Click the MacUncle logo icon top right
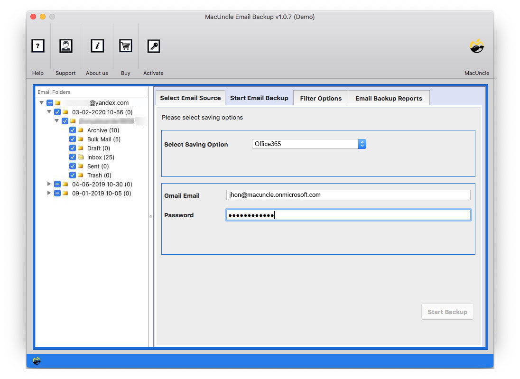520x379 pixels. pos(477,46)
